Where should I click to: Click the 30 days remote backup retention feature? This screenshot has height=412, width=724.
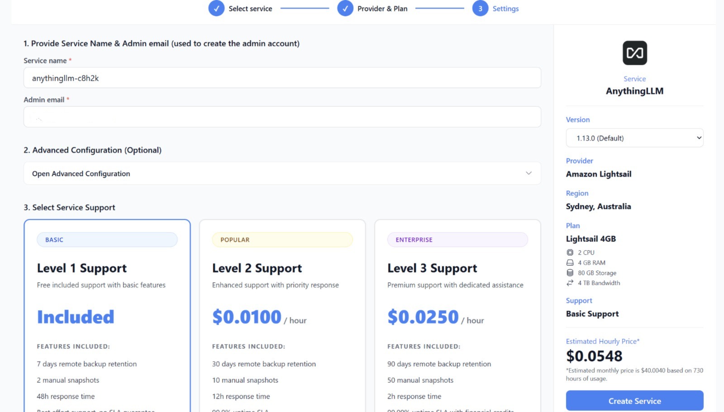264,364
